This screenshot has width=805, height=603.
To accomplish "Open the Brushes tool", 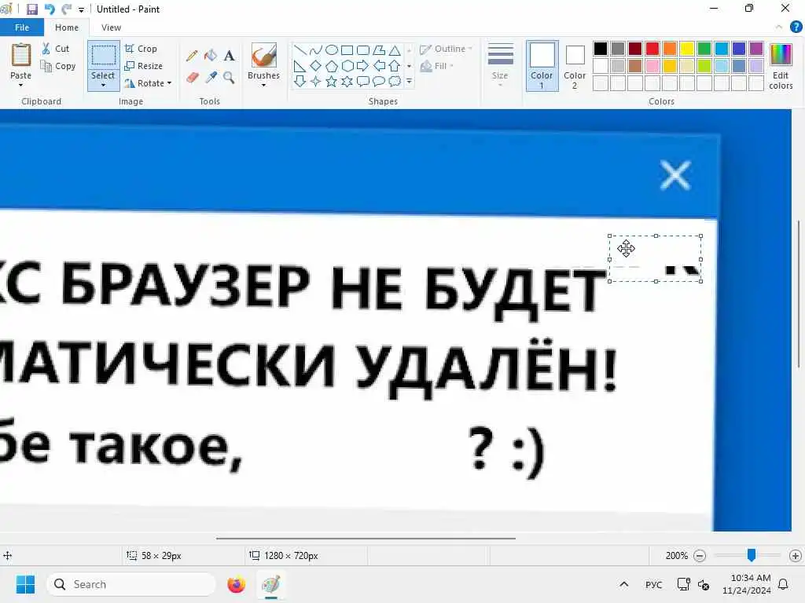I will [x=264, y=56].
